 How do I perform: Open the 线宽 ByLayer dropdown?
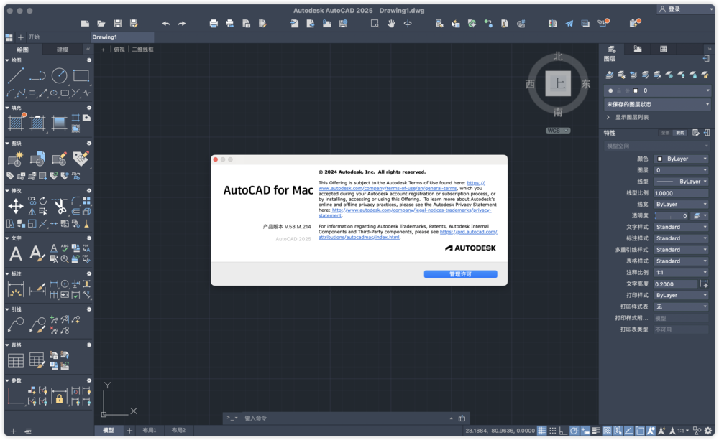pyautogui.click(x=681, y=204)
